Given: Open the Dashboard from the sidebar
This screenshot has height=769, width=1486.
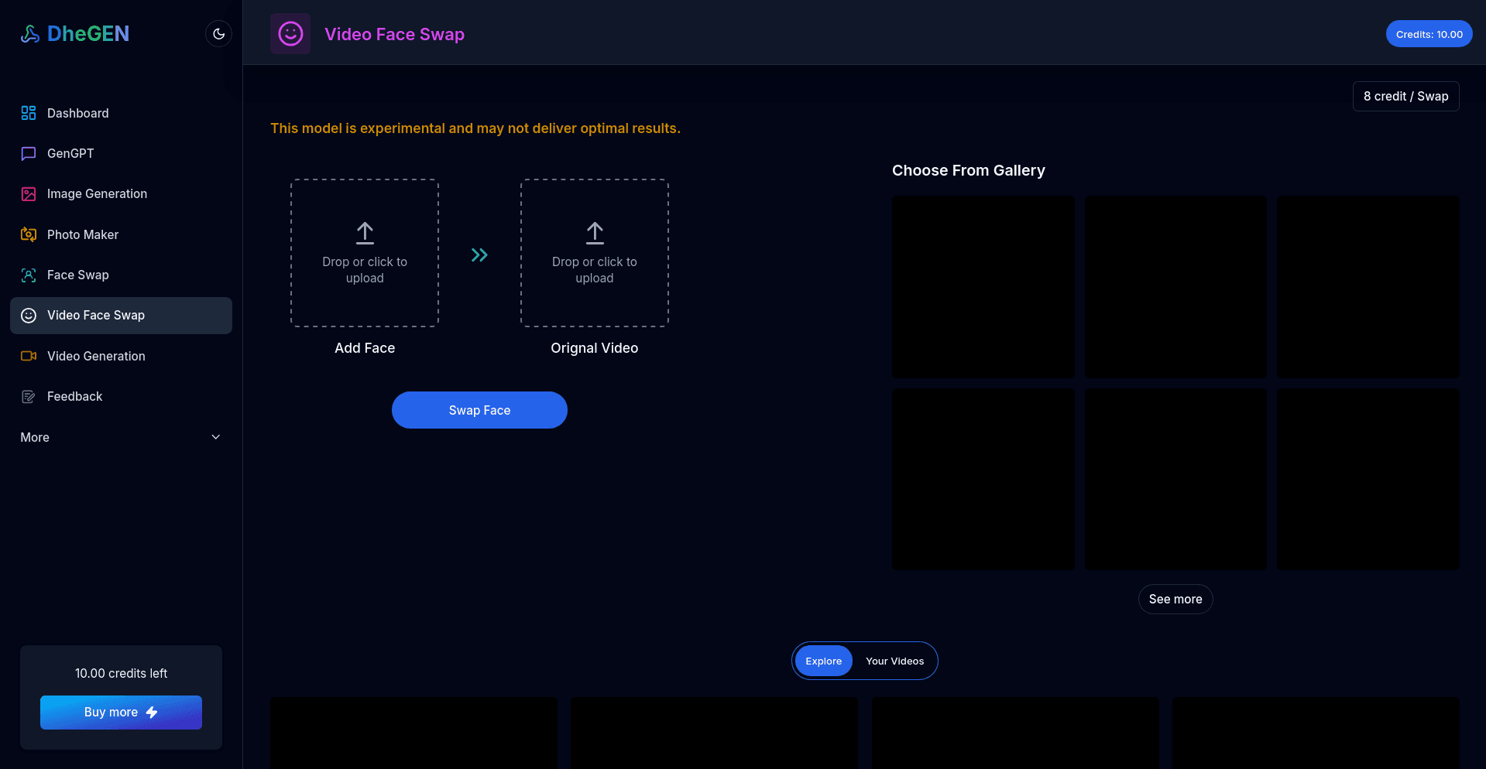Looking at the screenshot, I should [77, 113].
